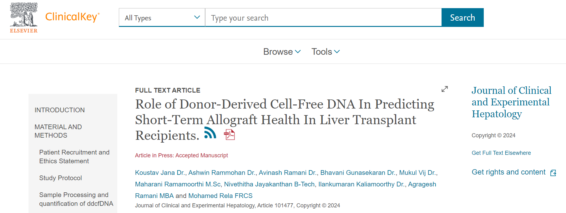
Task: Open the RSS feed icon
Action: pyautogui.click(x=210, y=133)
